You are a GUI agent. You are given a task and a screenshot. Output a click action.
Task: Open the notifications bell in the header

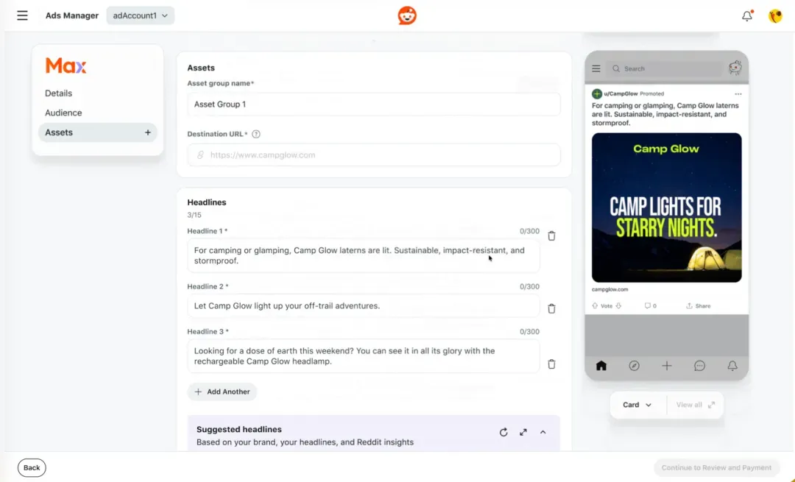pos(747,15)
